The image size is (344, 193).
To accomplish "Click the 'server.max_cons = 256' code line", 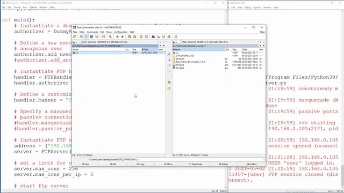I will pos(46,169).
